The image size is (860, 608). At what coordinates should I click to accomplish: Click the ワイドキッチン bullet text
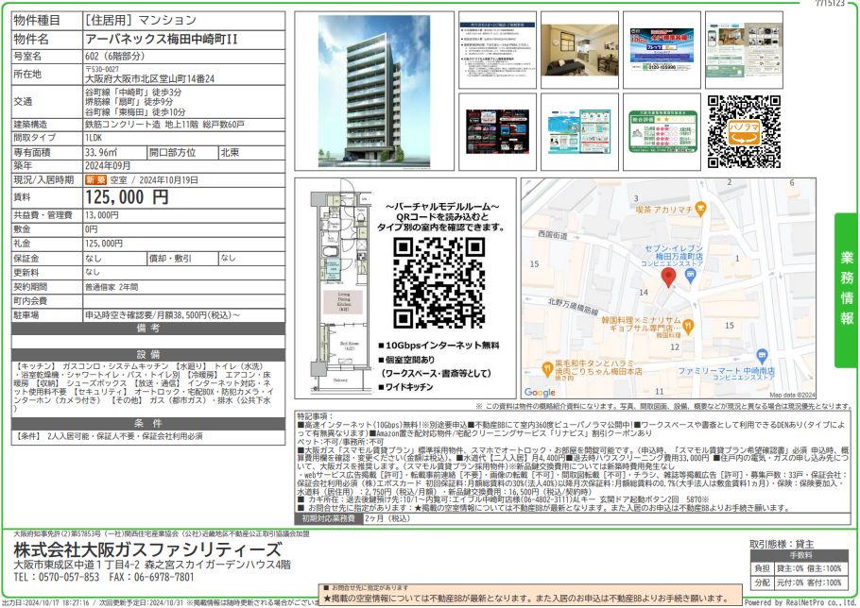(405, 387)
